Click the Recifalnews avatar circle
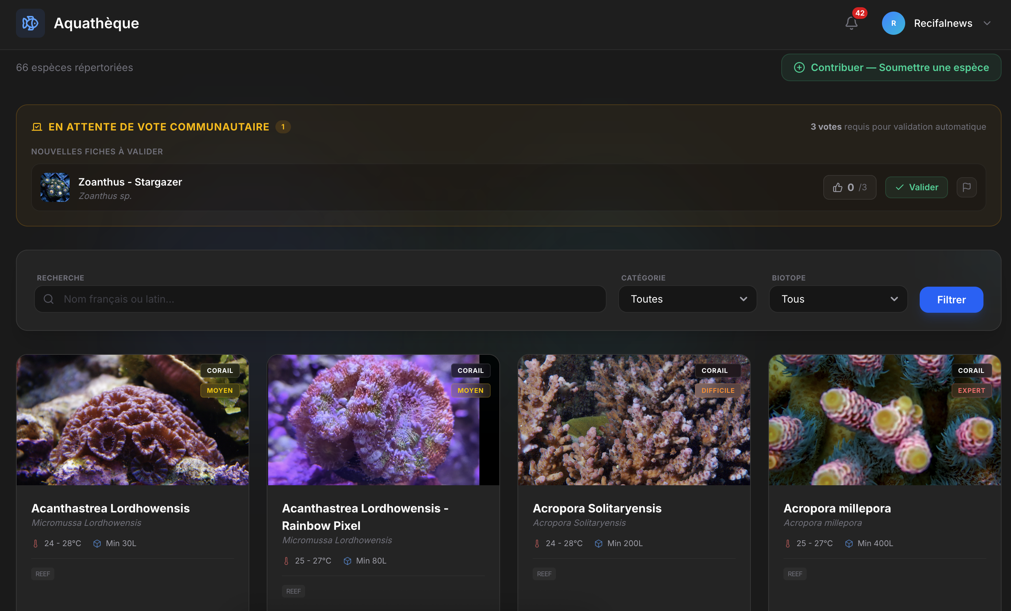 coord(893,23)
